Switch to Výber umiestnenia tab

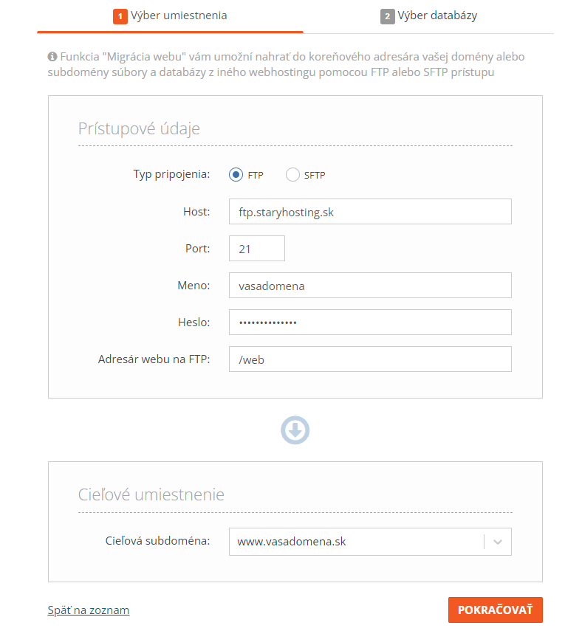[170, 16]
